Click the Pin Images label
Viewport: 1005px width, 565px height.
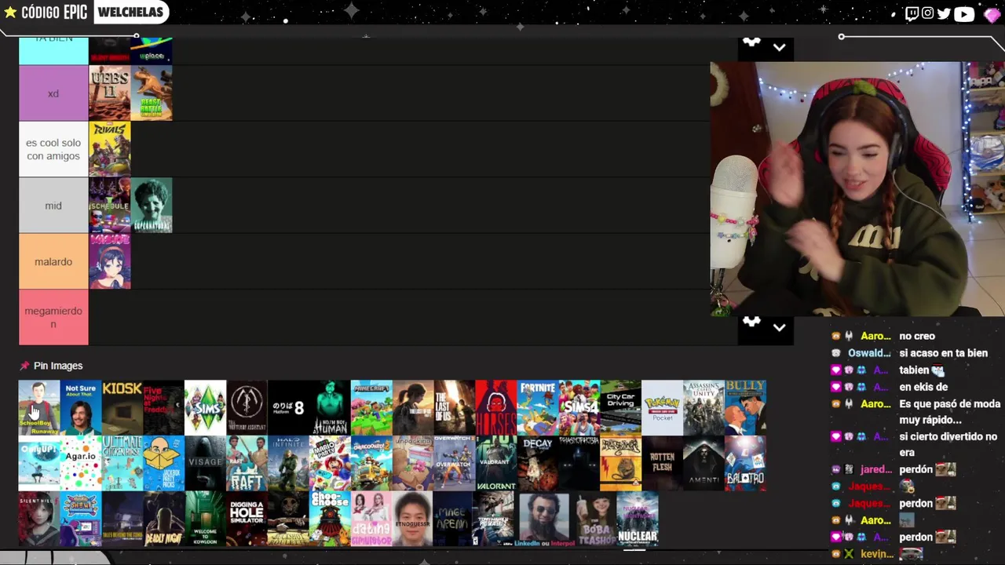pos(58,366)
